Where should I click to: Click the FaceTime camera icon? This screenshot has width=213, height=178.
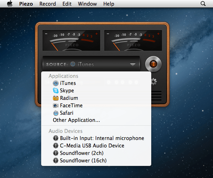(x=56, y=106)
